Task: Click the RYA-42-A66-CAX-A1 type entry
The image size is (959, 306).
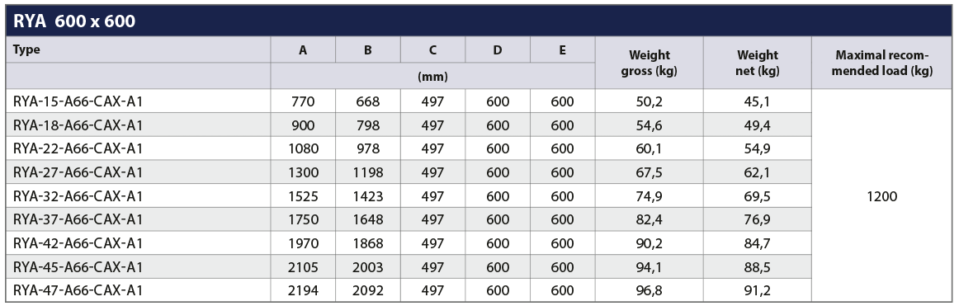Action: (x=78, y=243)
